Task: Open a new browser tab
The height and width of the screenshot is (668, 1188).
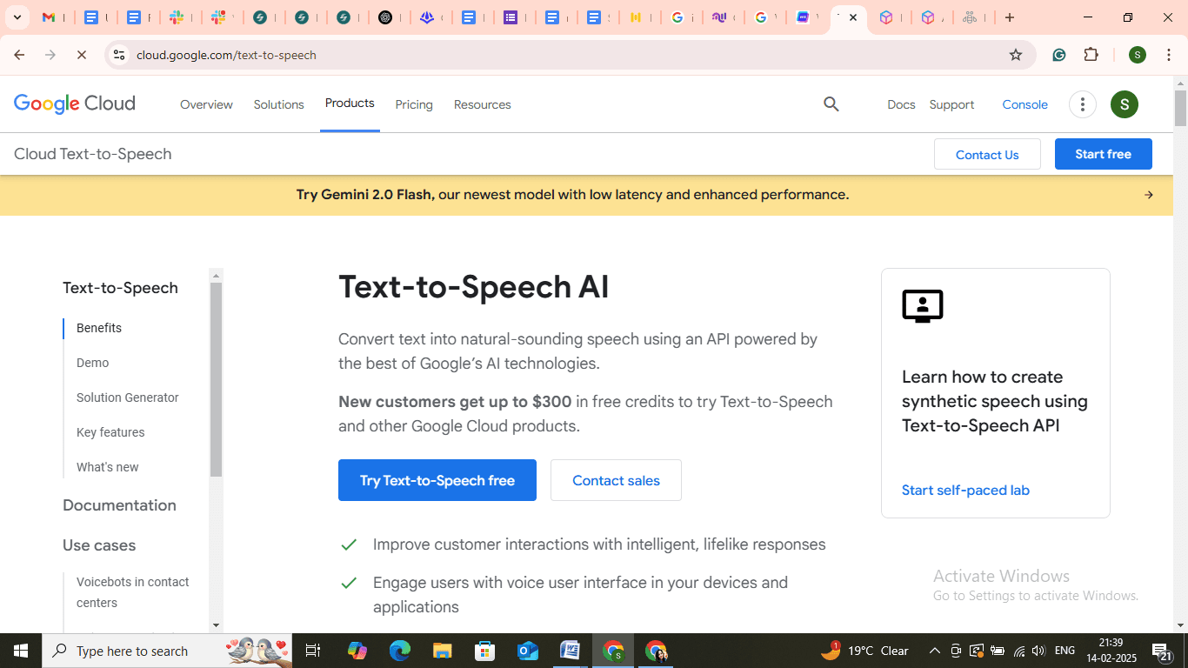Action: [1010, 17]
